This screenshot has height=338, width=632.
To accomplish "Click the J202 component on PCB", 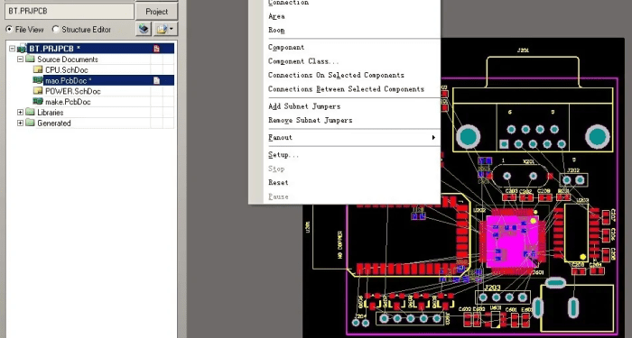I will pyautogui.click(x=573, y=180).
